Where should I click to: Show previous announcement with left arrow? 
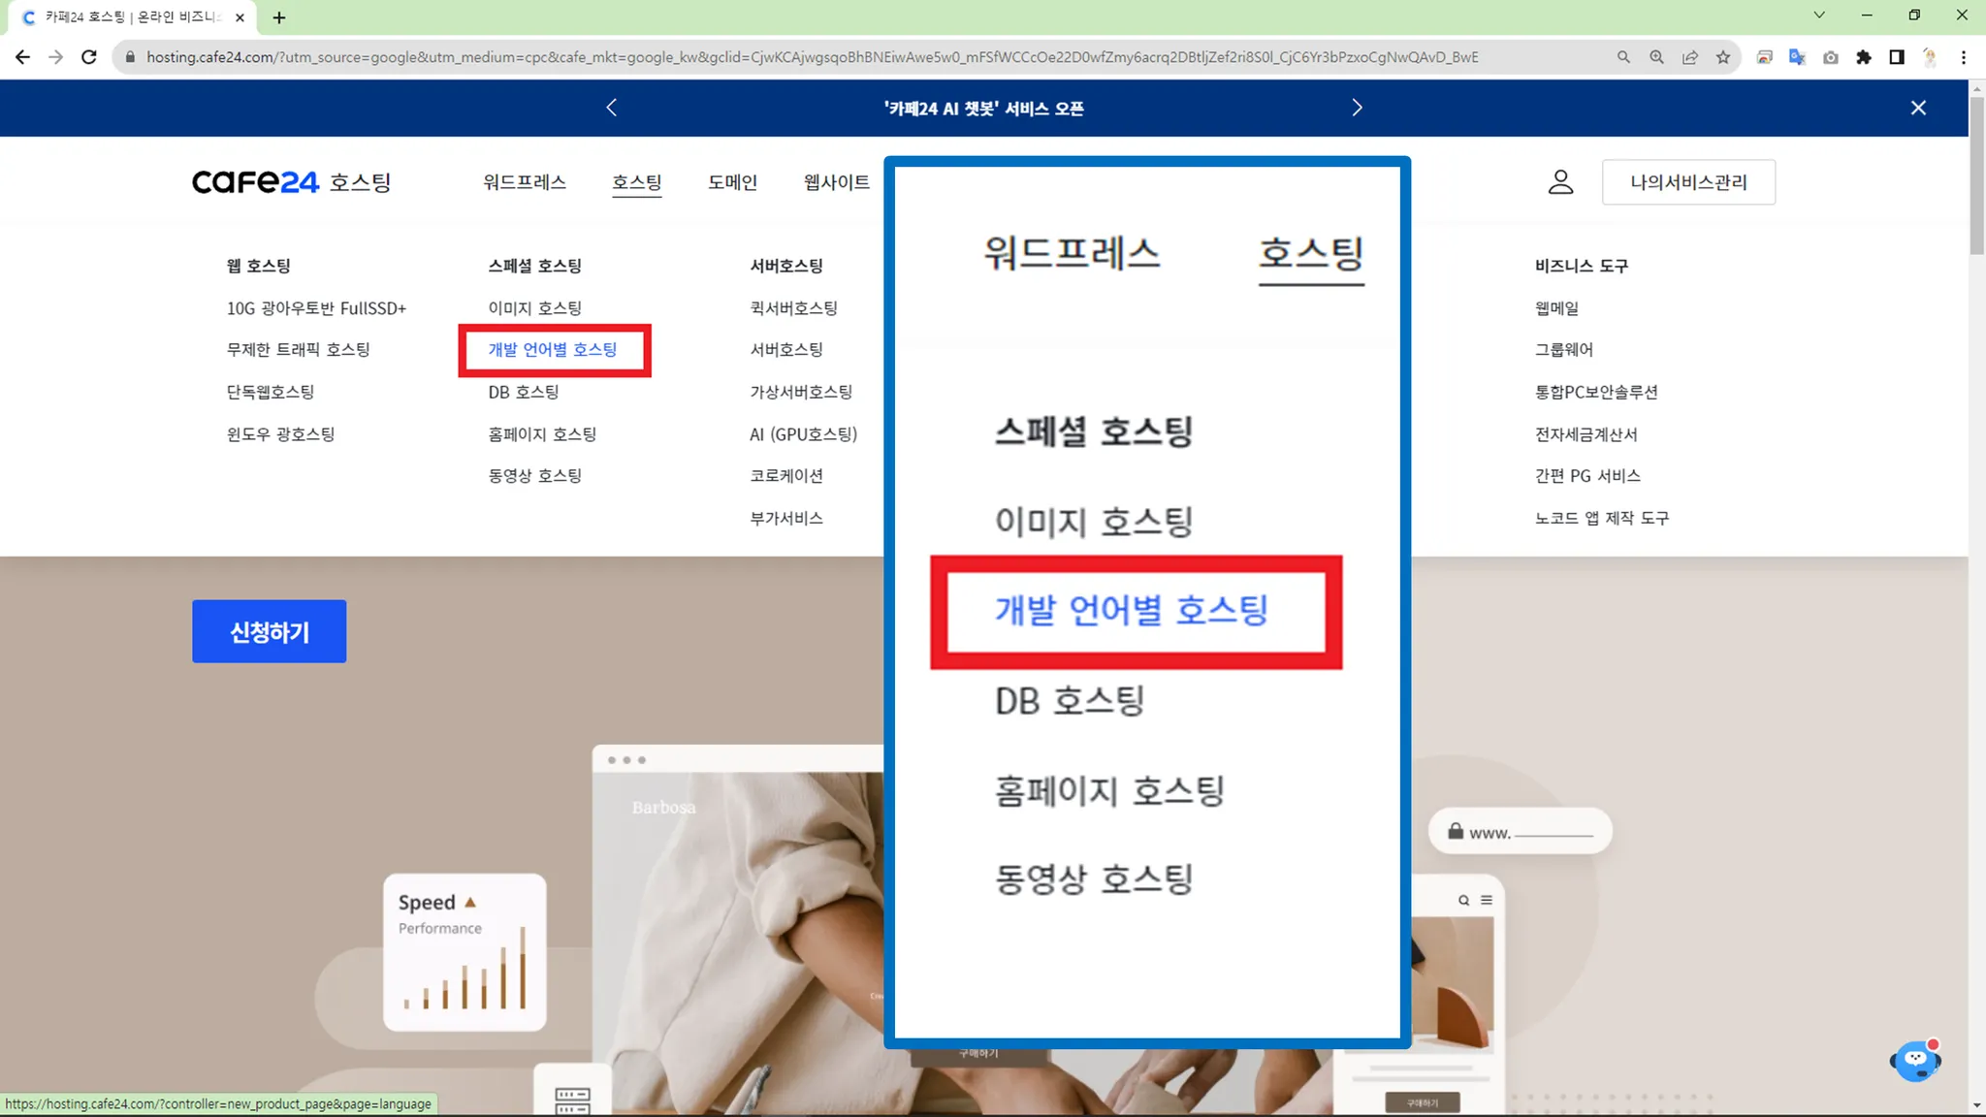pos(611,108)
